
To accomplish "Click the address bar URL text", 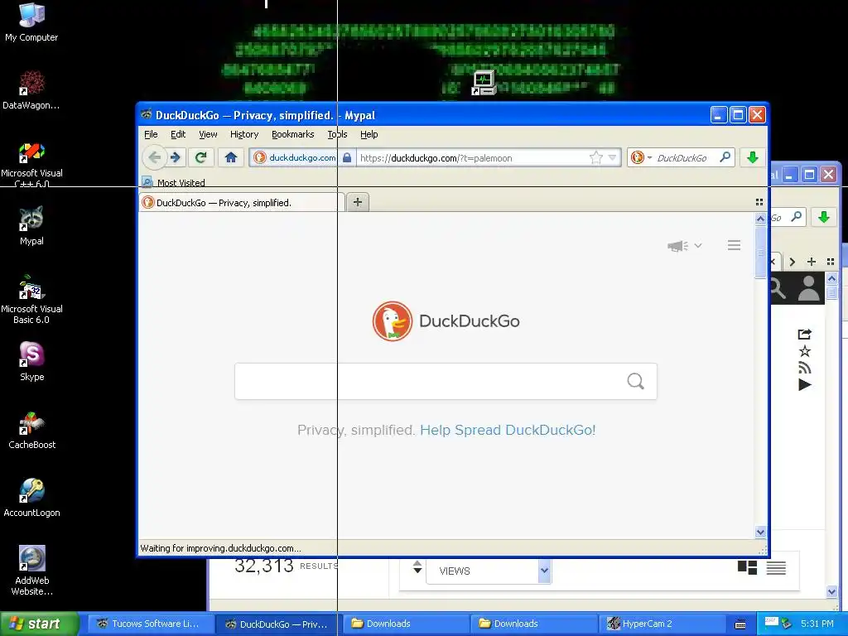I will tap(436, 158).
